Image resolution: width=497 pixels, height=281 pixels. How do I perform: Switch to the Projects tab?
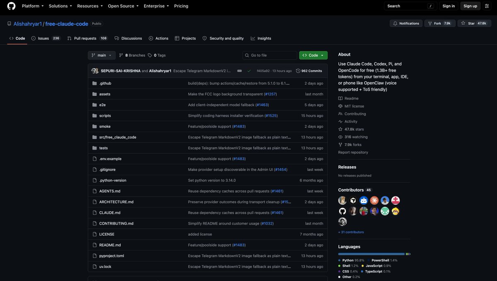[x=185, y=38]
